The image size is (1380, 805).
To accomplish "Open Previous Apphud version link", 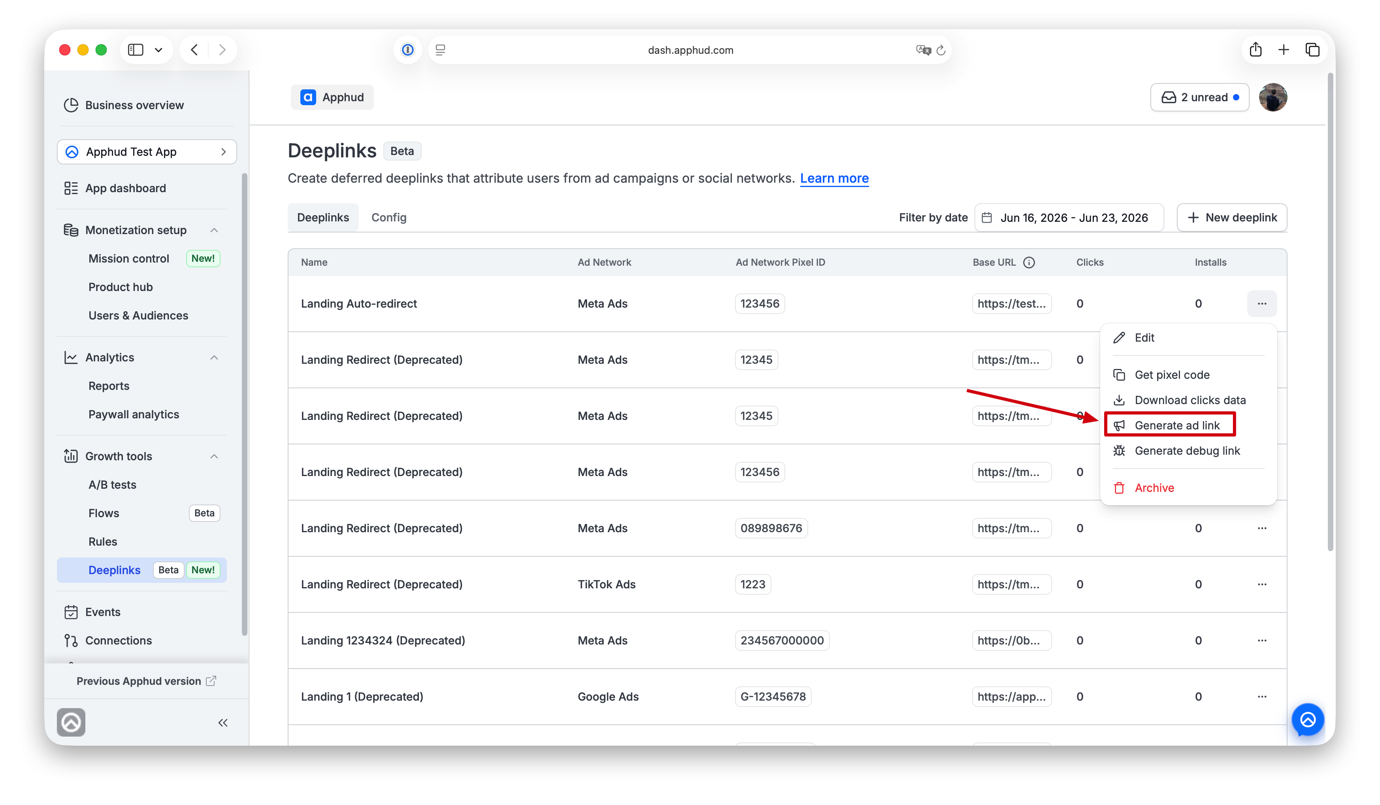I will pos(146,680).
